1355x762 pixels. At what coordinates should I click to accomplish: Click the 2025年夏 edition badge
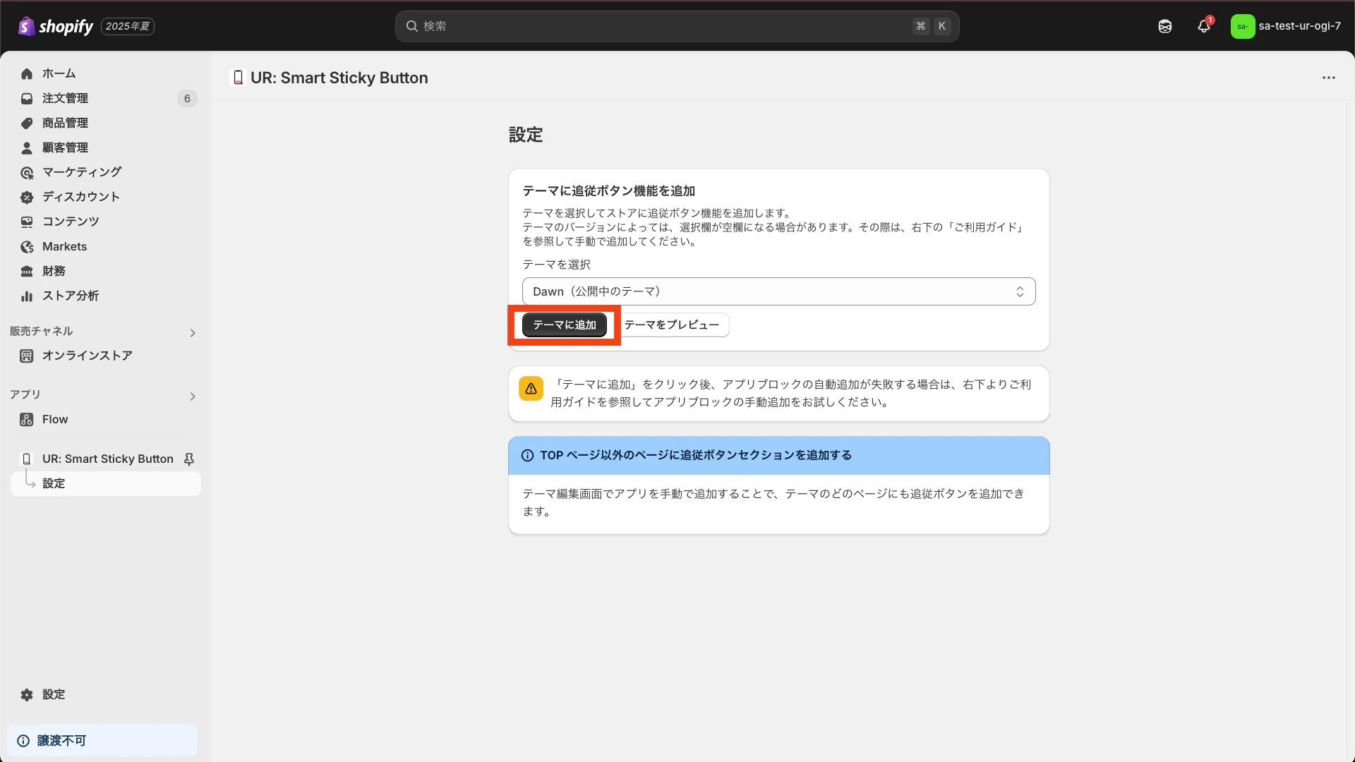(128, 26)
